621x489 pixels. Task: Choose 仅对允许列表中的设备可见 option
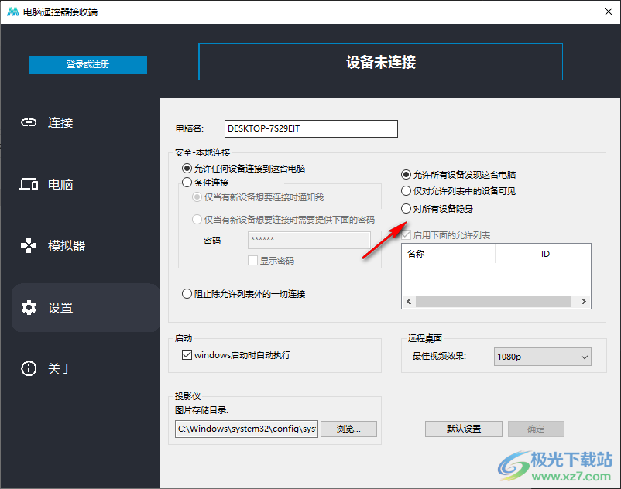tap(406, 191)
